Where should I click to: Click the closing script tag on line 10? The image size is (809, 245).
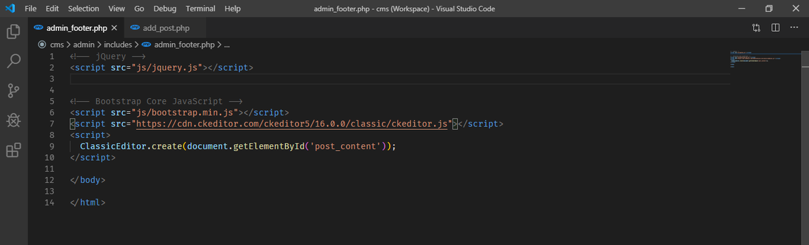(x=93, y=157)
